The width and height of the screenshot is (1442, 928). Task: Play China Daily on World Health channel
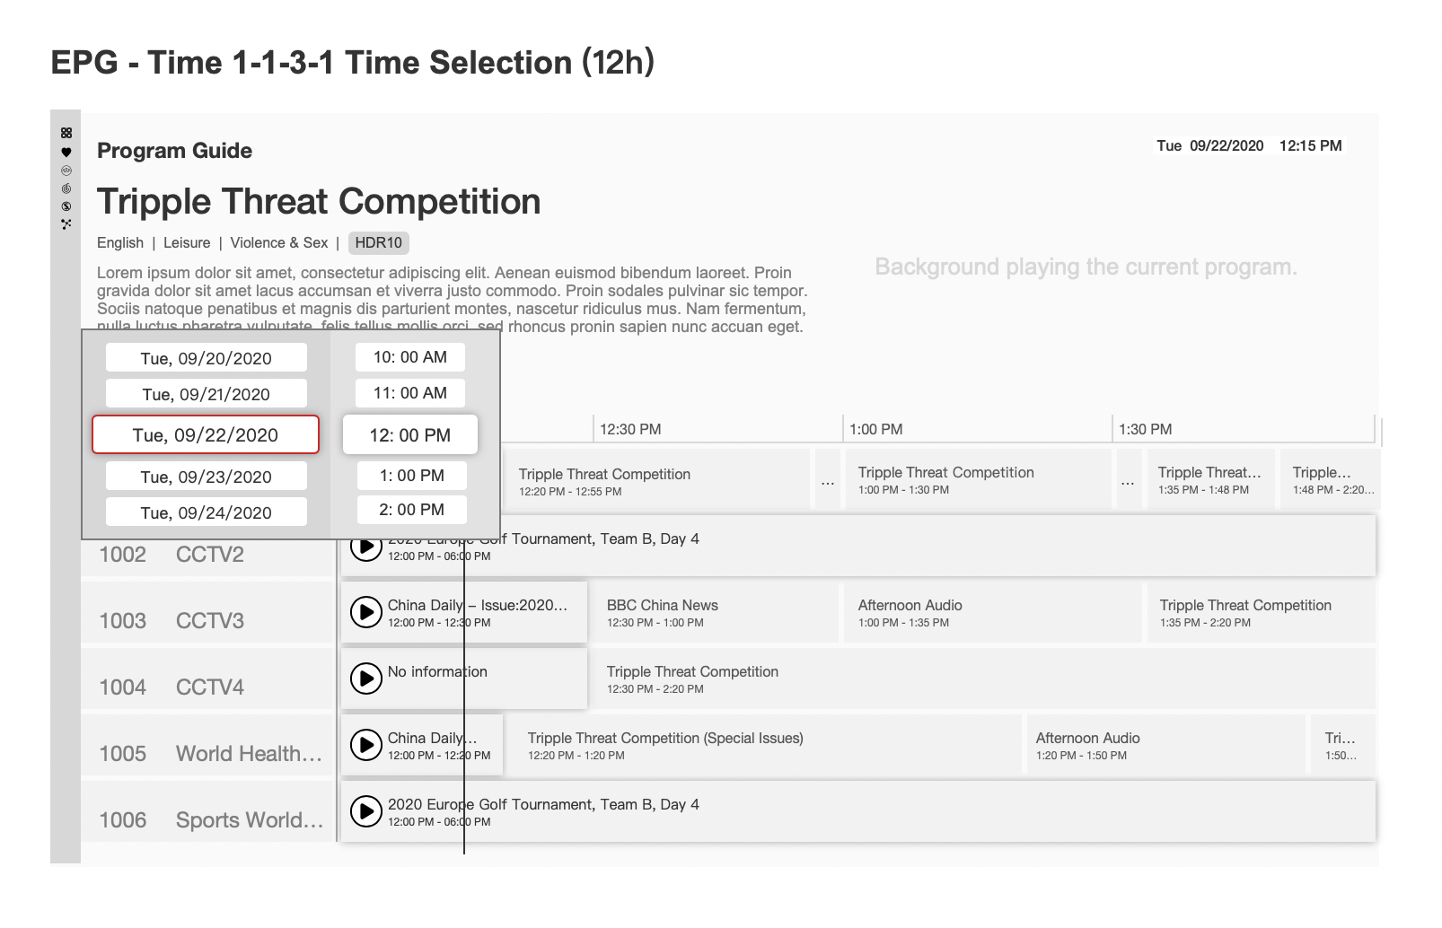coord(365,745)
